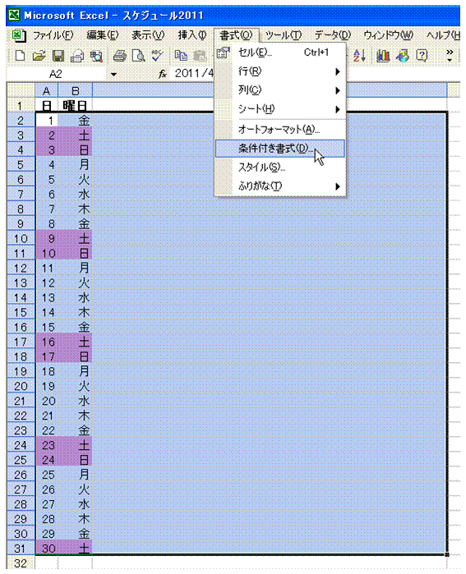This screenshot has width=466, height=574.
Task: Click the insert function fx button
Action: pos(163,74)
